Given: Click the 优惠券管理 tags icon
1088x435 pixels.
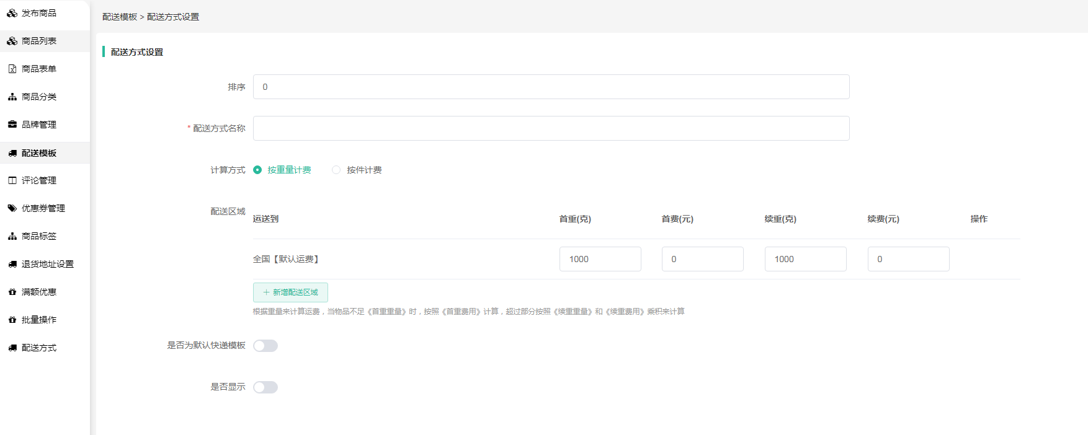Looking at the screenshot, I should [12, 208].
